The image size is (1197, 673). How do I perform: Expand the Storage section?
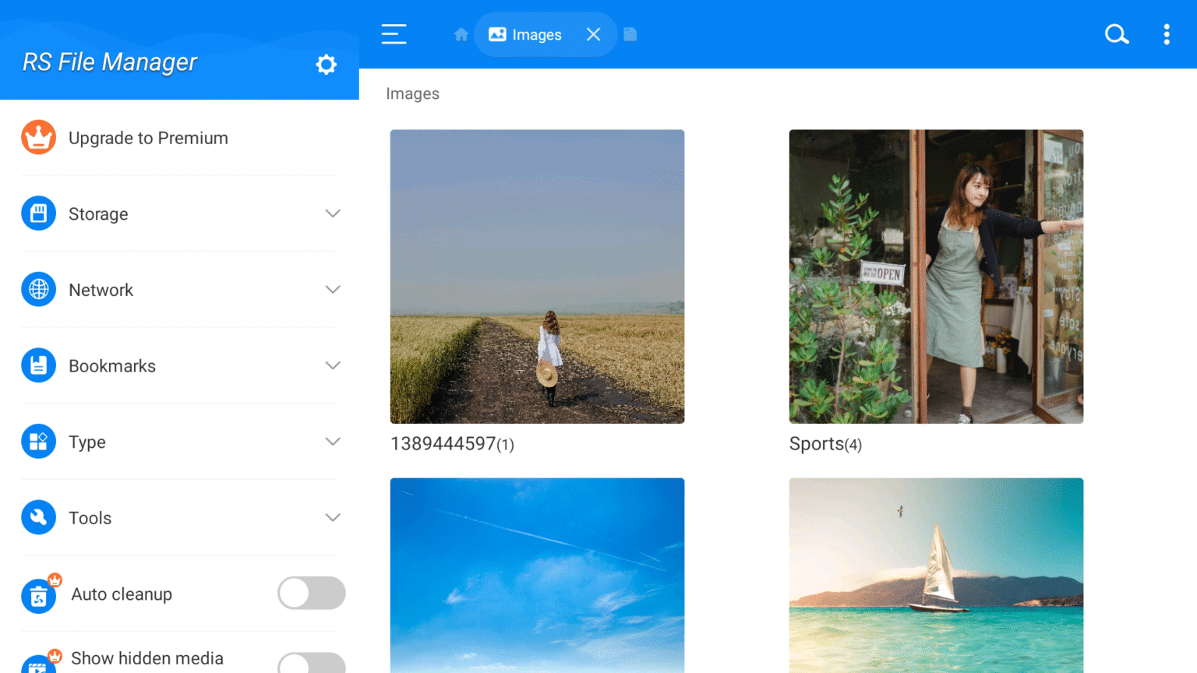pos(333,213)
